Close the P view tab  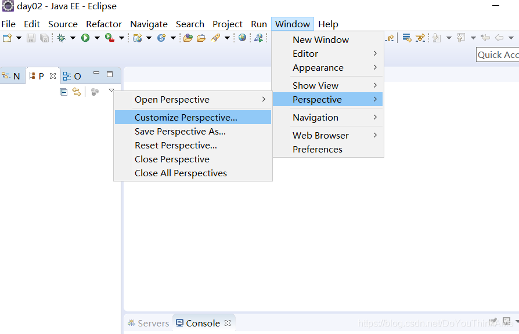pos(53,76)
